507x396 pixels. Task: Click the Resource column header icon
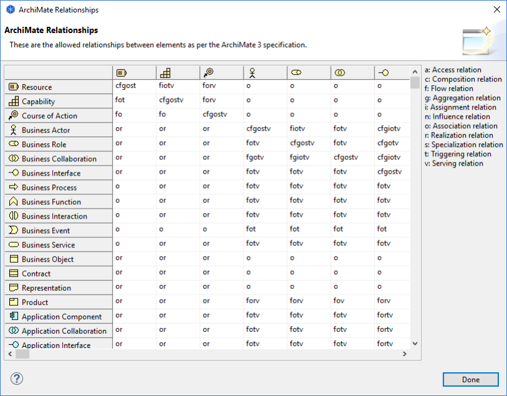[x=121, y=73]
